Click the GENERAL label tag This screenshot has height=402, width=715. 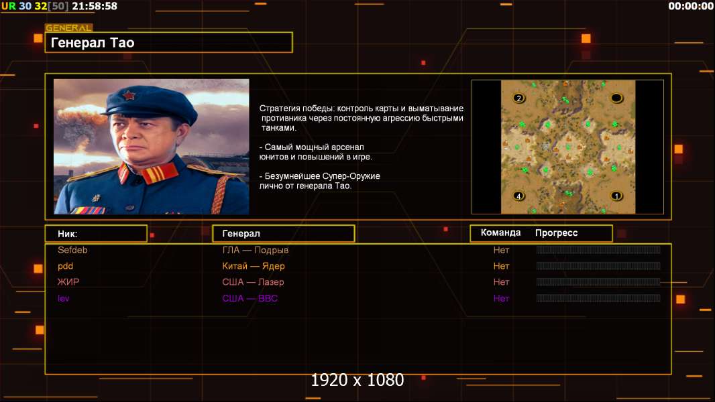[68, 27]
